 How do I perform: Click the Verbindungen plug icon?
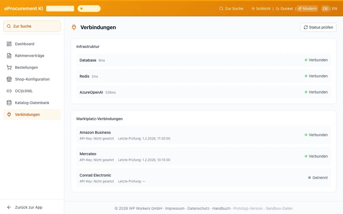9,114
